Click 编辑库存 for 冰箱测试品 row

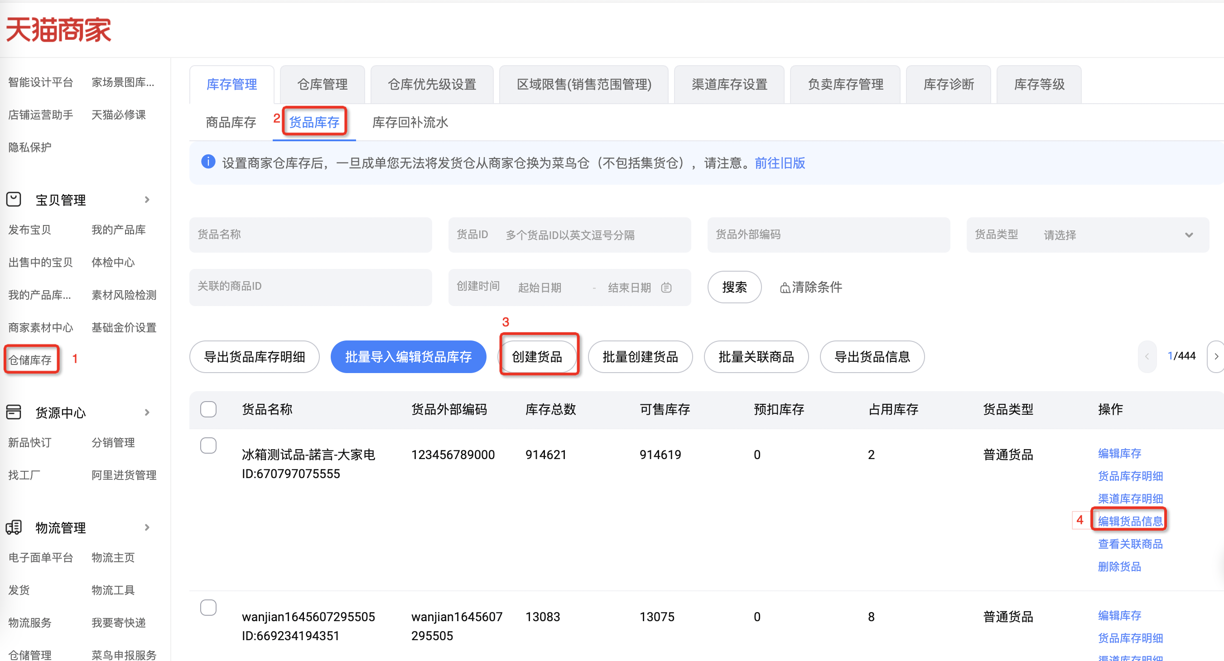pos(1119,454)
